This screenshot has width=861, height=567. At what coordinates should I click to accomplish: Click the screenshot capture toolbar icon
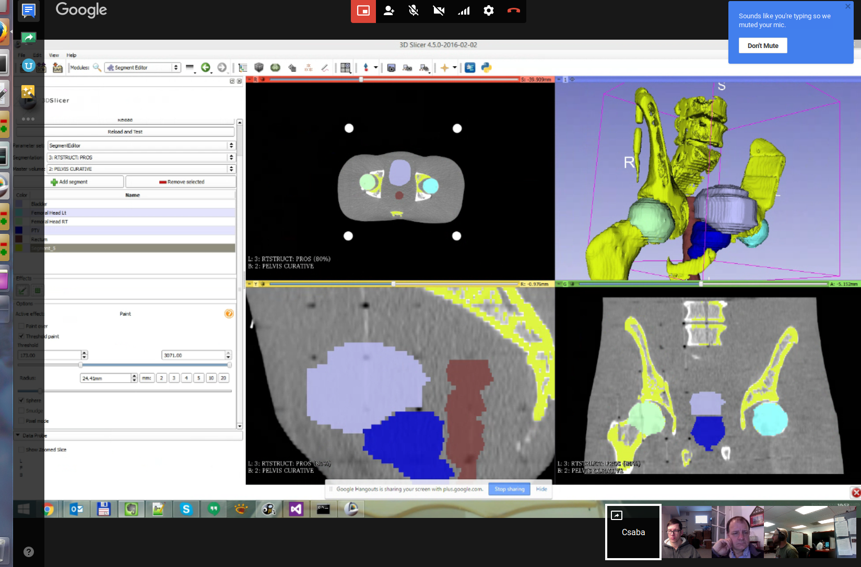point(391,67)
